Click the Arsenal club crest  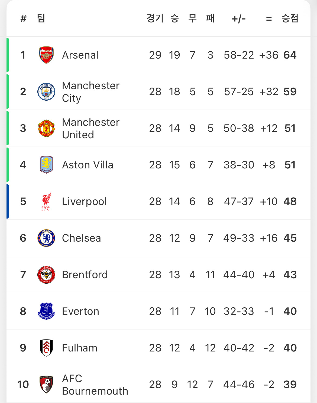tap(46, 55)
